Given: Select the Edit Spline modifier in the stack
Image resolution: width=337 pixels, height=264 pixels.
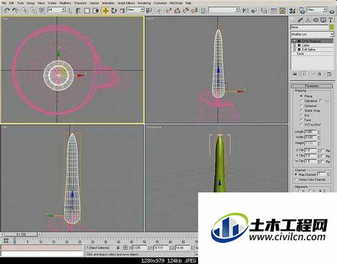Looking at the screenshot, I should pyautogui.click(x=312, y=49).
